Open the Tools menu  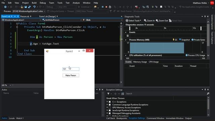60,3
